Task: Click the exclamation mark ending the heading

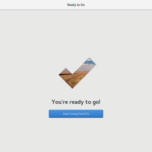Action: 100,102
